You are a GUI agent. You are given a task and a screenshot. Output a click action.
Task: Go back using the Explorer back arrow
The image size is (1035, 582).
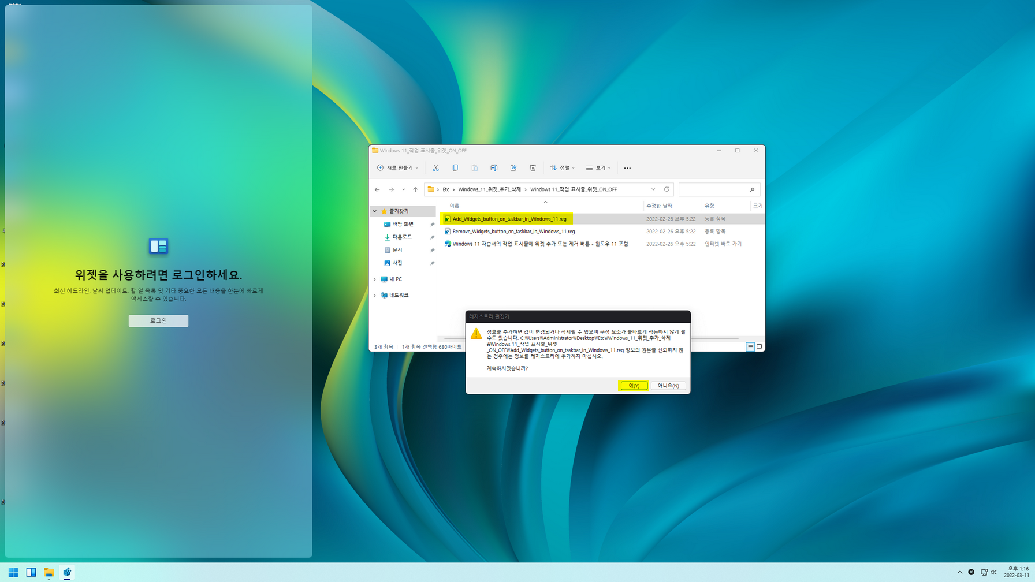pos(377,189)
